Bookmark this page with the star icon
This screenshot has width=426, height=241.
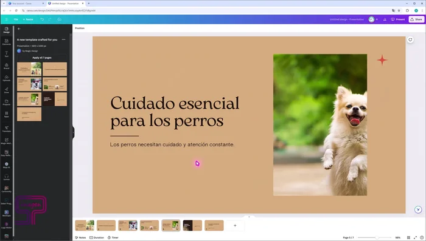click(x=399, y=10)
